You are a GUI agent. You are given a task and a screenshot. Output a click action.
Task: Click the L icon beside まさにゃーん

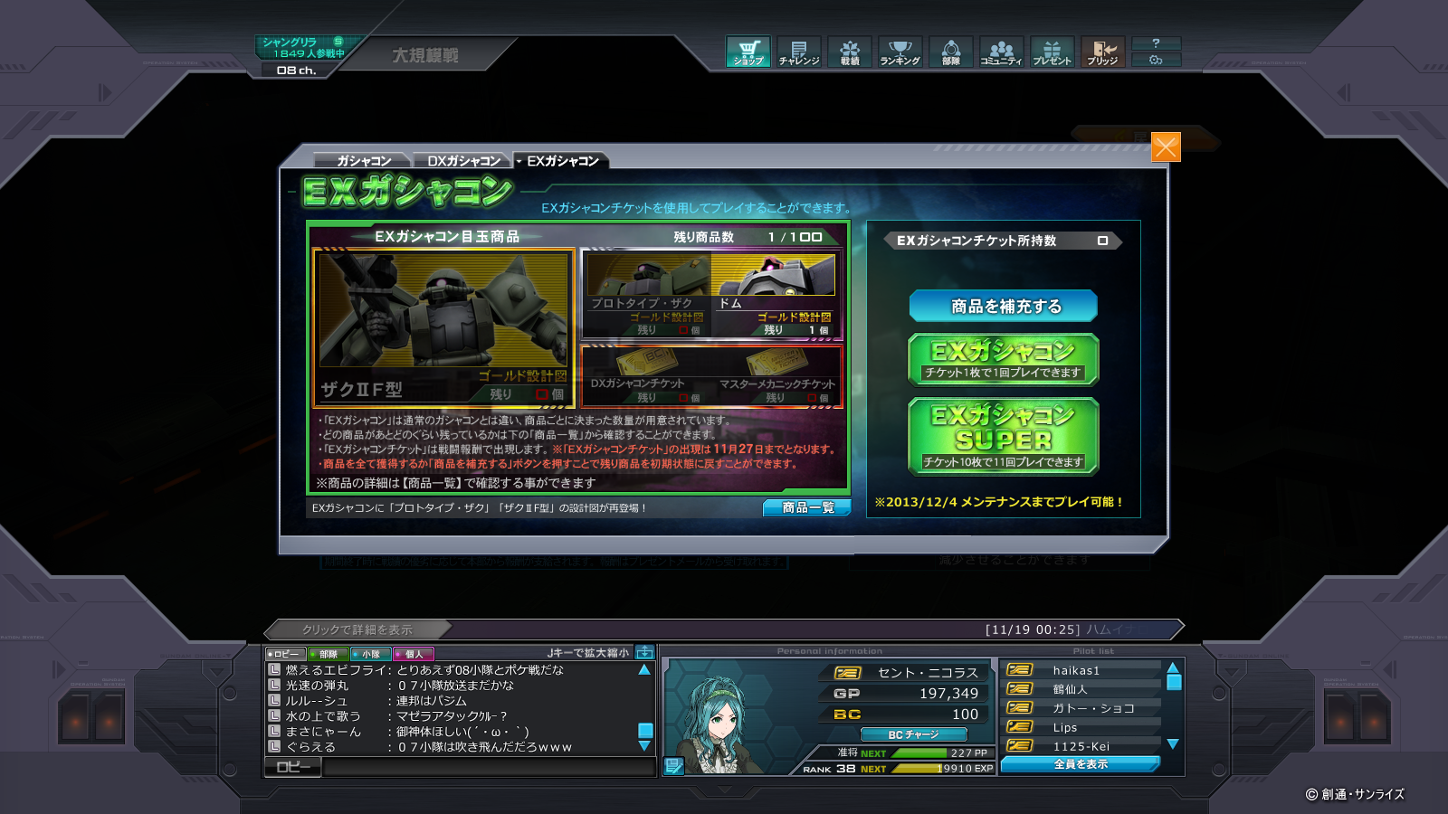point(274,731)
